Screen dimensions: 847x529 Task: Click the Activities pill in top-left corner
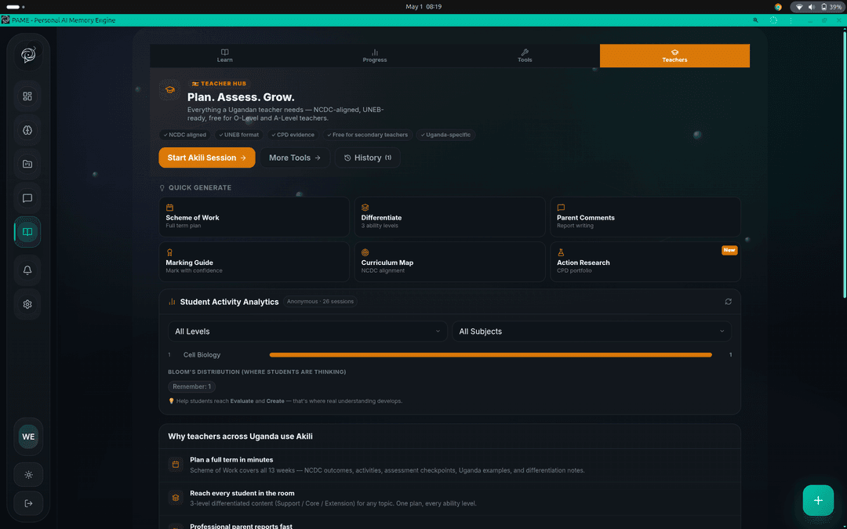tap(15, 7)
